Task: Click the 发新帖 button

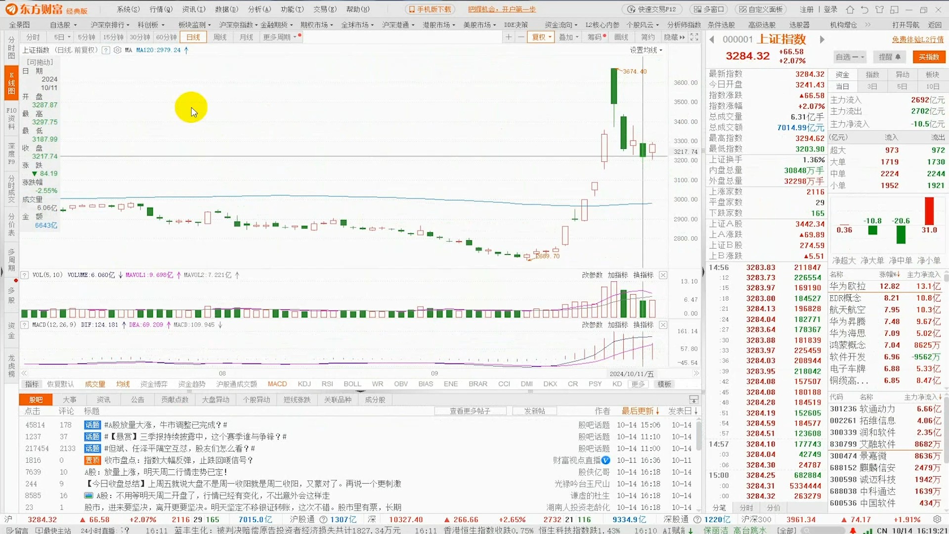Action: (535, 411)
